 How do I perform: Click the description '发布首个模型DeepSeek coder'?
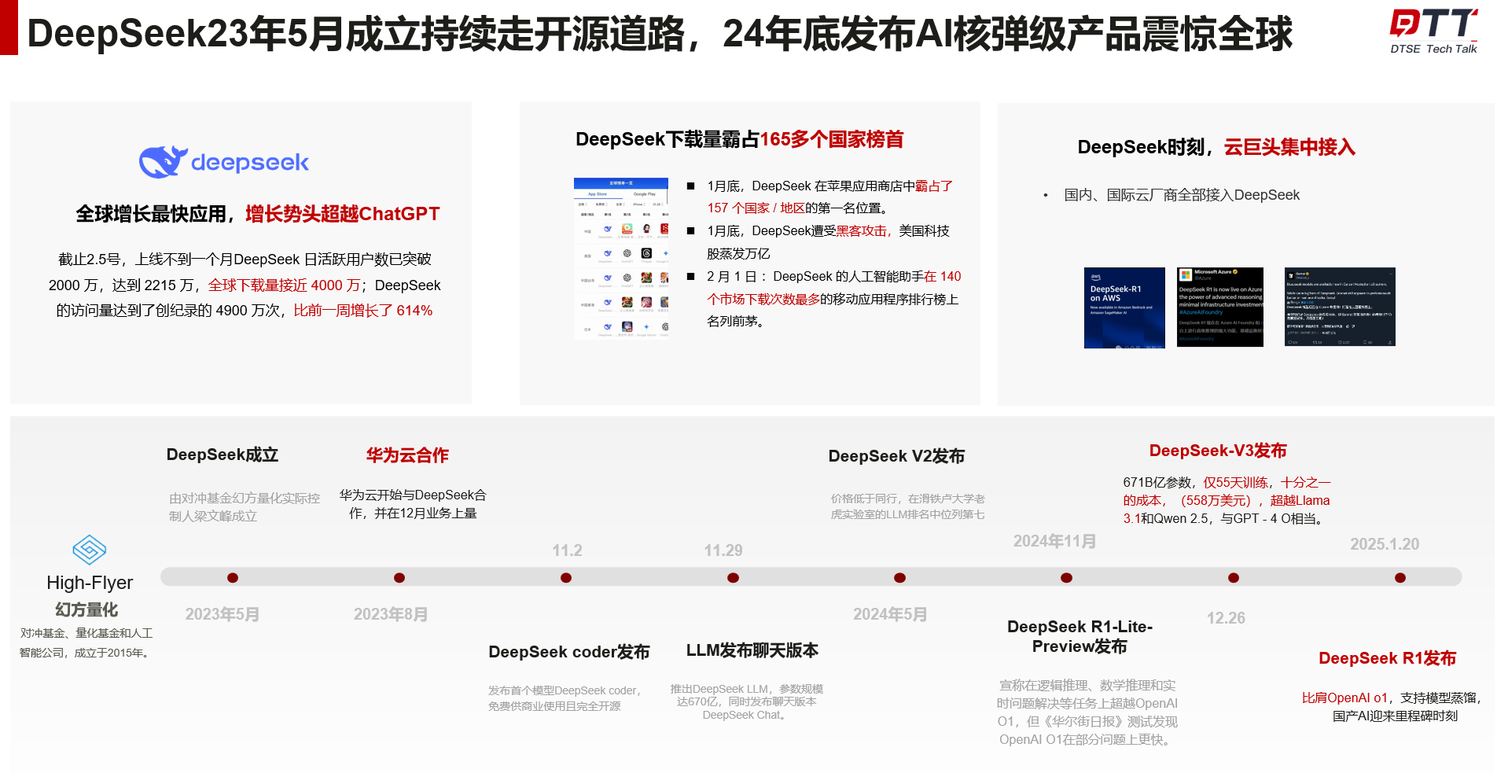[565, 698]
